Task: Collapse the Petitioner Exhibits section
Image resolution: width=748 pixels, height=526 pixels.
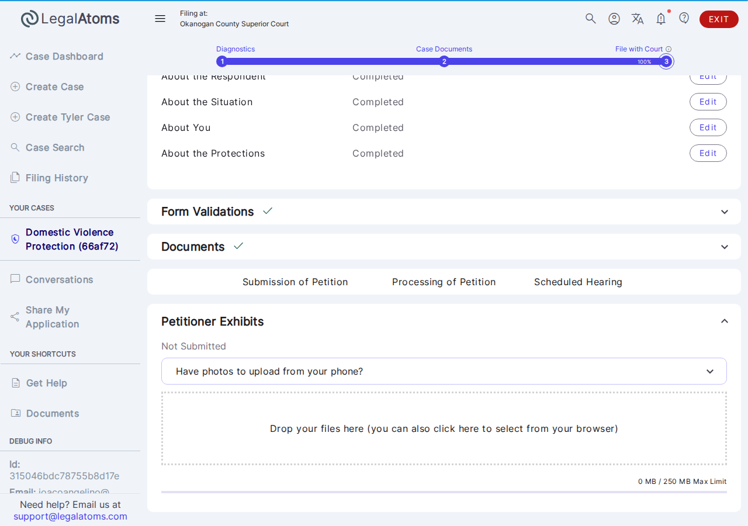Action: 725,321
